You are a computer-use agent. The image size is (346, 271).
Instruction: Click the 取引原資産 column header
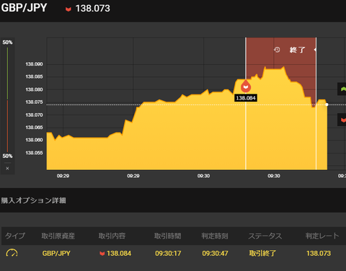point(58,236)
